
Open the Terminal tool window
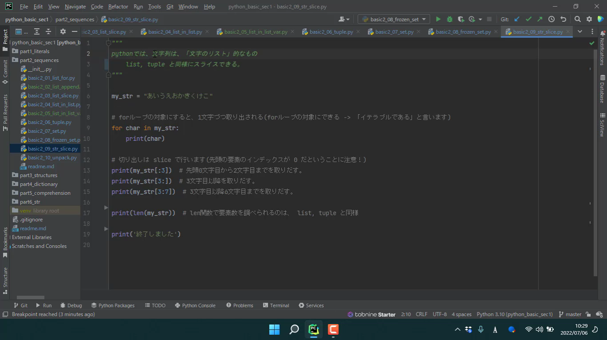click(x=276, y=305)
